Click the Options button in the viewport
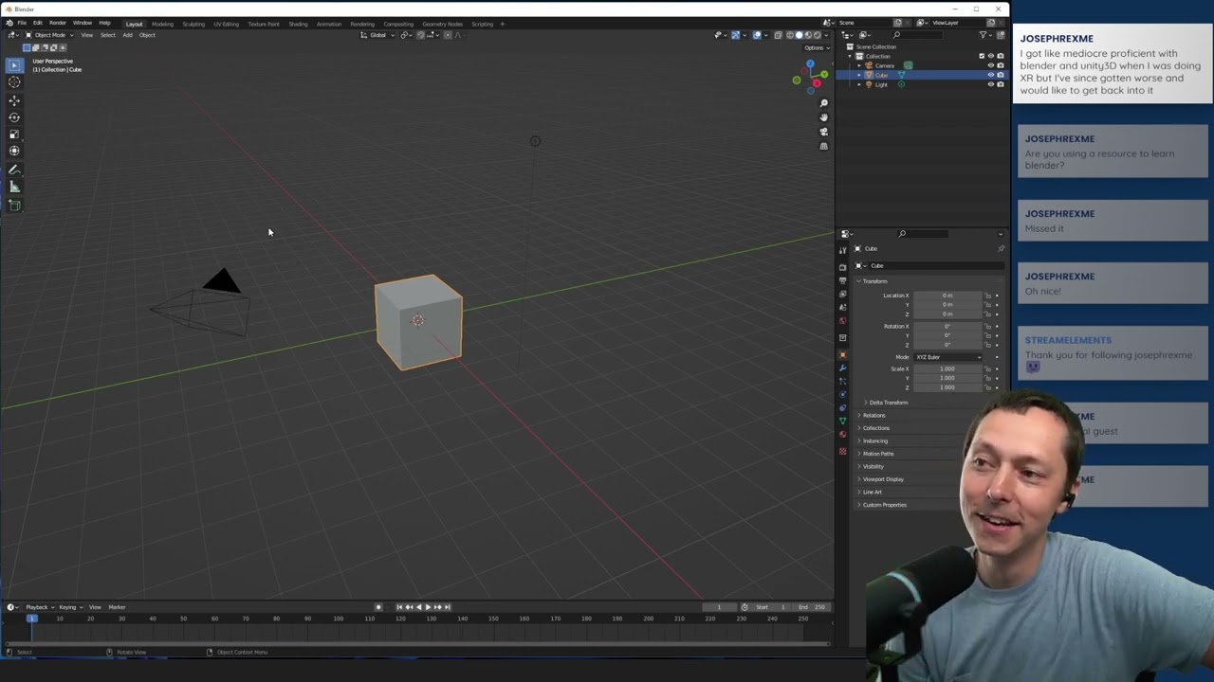 (815, 47)
